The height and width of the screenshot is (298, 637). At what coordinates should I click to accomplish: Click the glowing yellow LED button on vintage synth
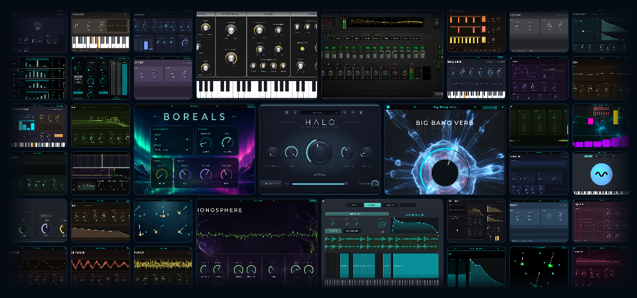coord(302,49)
